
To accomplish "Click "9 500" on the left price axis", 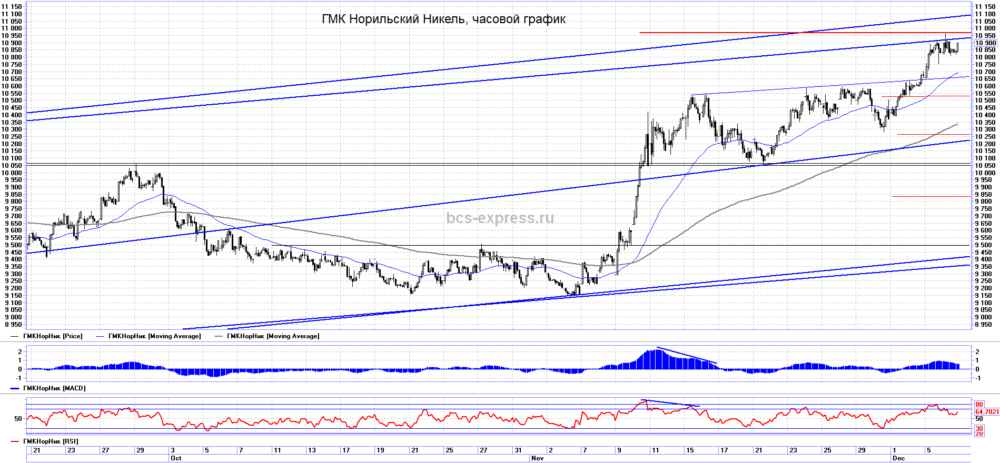I will pyautogui.click(x=14, y=245).
